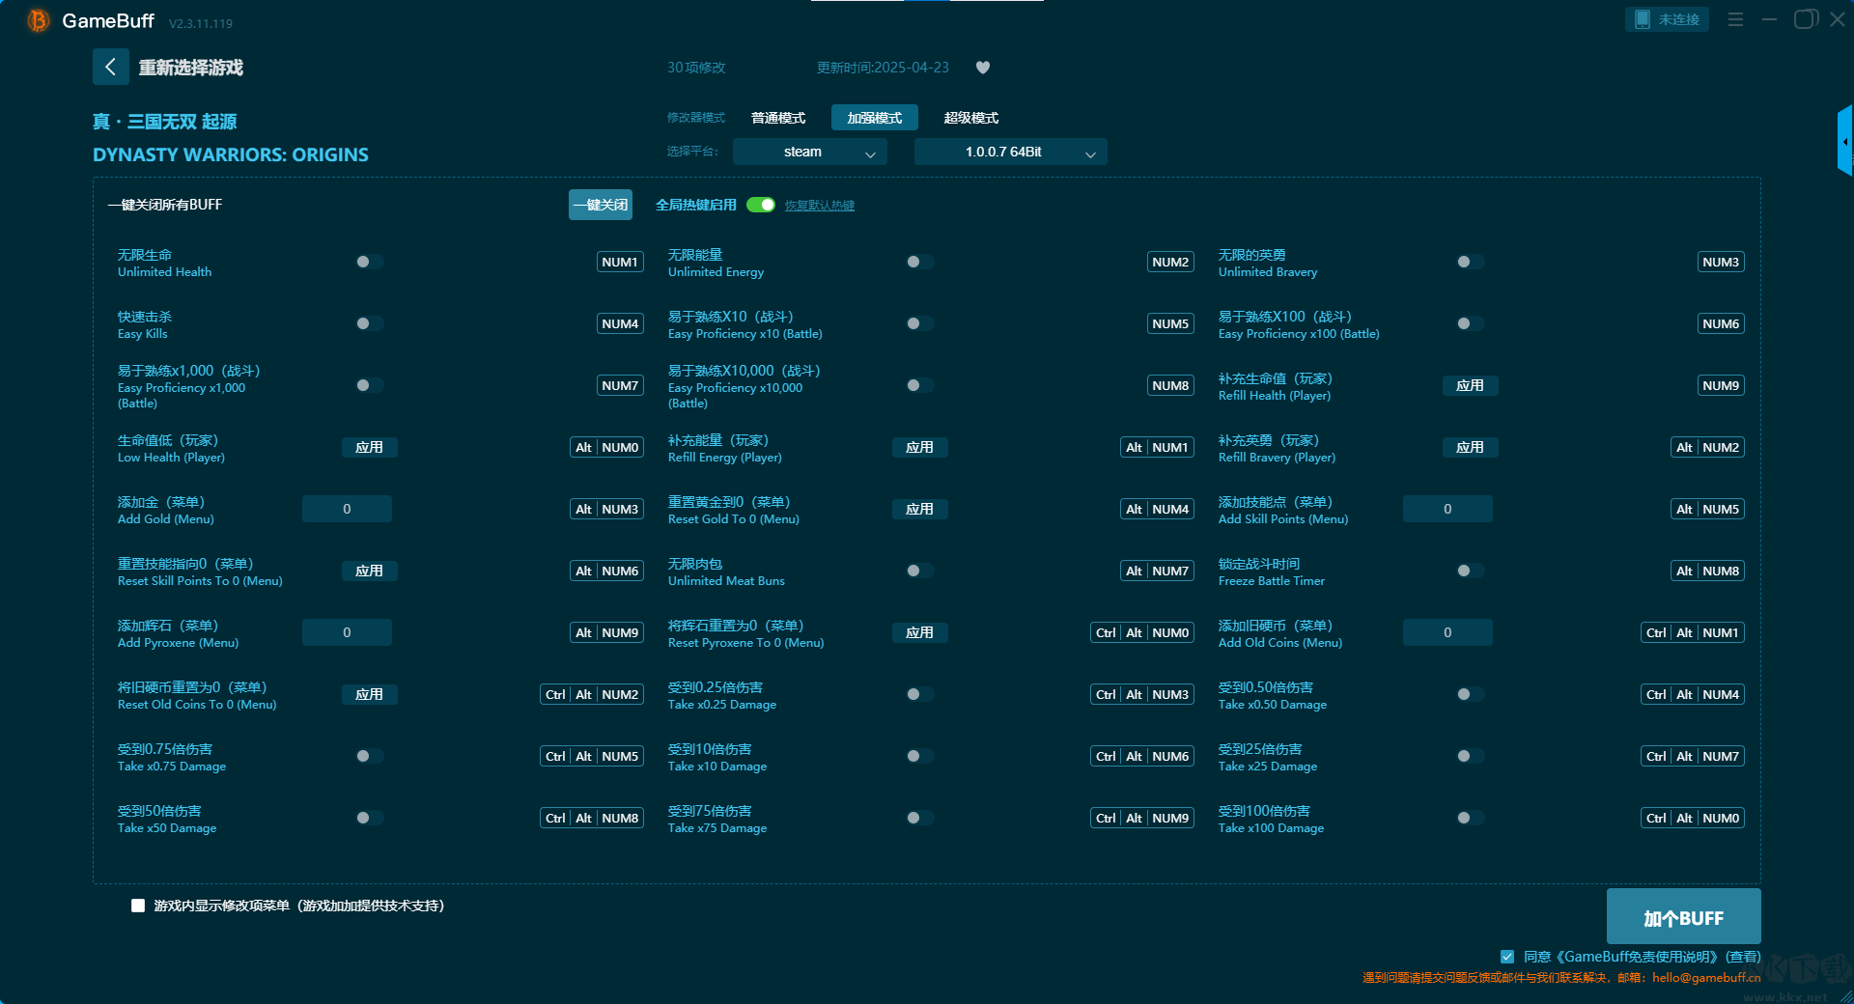Open the disclaimer 查看 link
This screenshot has height=1004, width=1854.
pyautogui.click(x=1744, y=957)
